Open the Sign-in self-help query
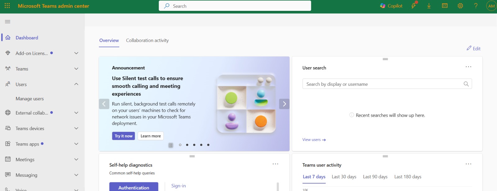497x191 pixels. (x=179, y=186)
